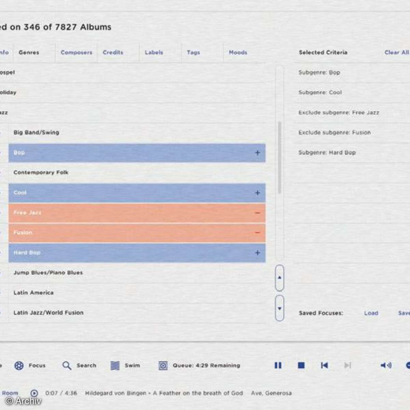Open the playback Queue icon

[x=163, y=366]
